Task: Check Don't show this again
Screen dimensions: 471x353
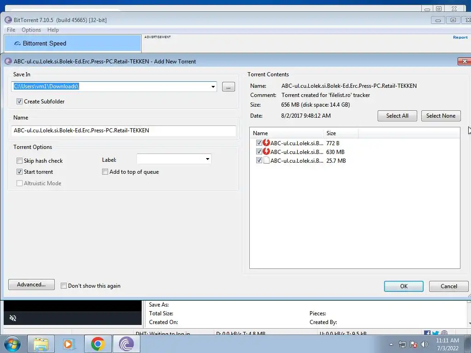Action: click(63, 286)
